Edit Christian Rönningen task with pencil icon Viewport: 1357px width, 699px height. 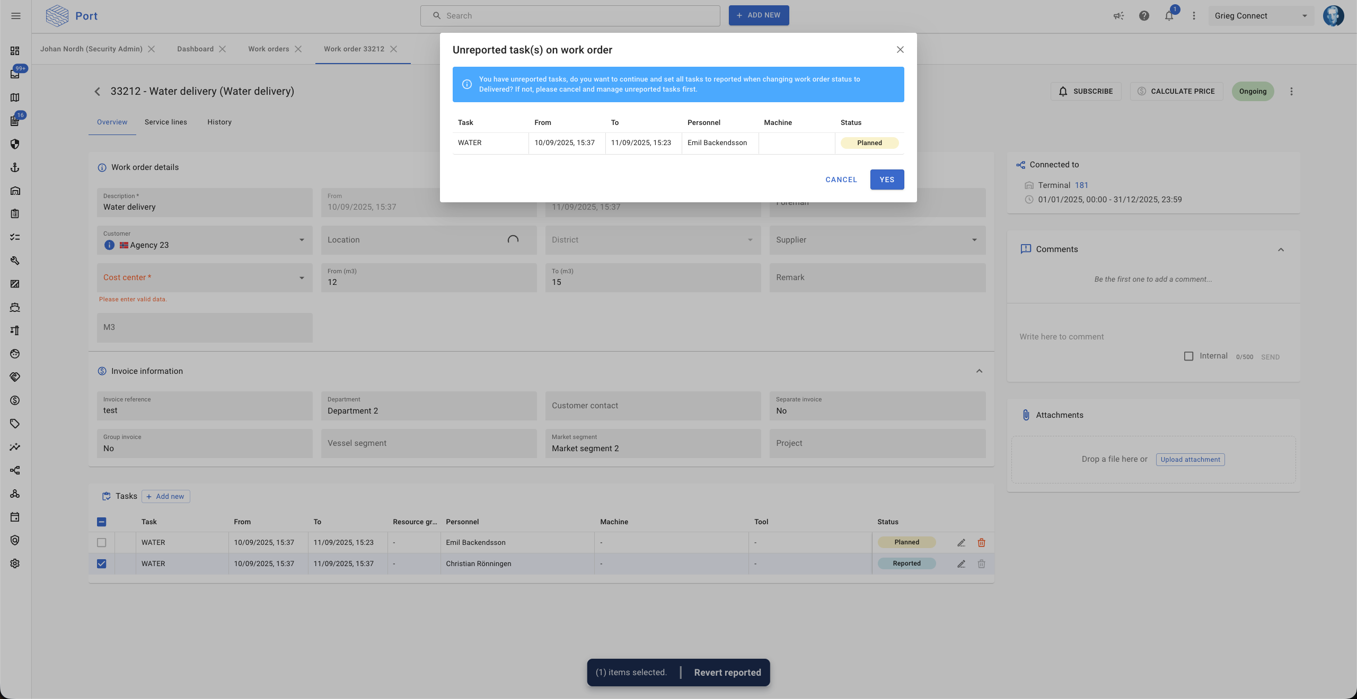[x=961, y=564]
